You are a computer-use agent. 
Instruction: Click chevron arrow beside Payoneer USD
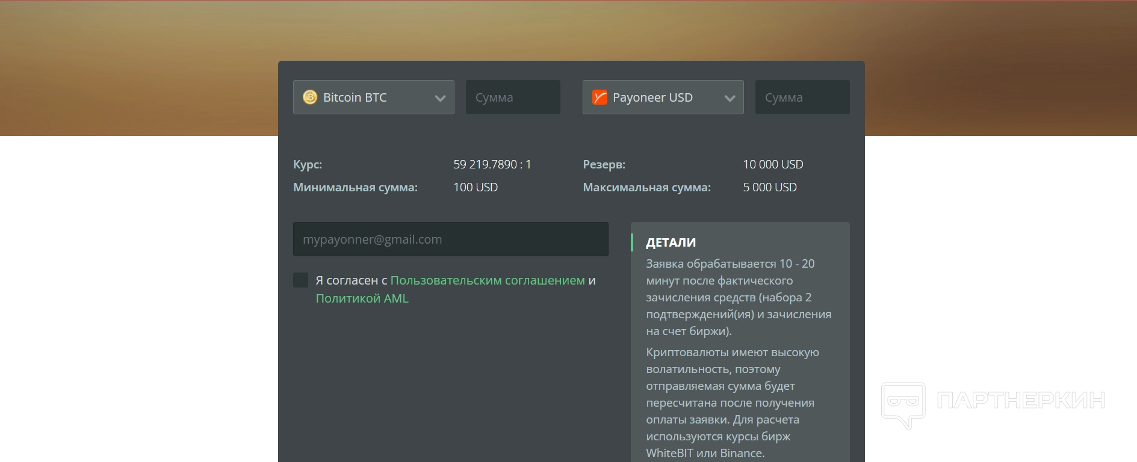pyautogui.click(x=730, y=98)
